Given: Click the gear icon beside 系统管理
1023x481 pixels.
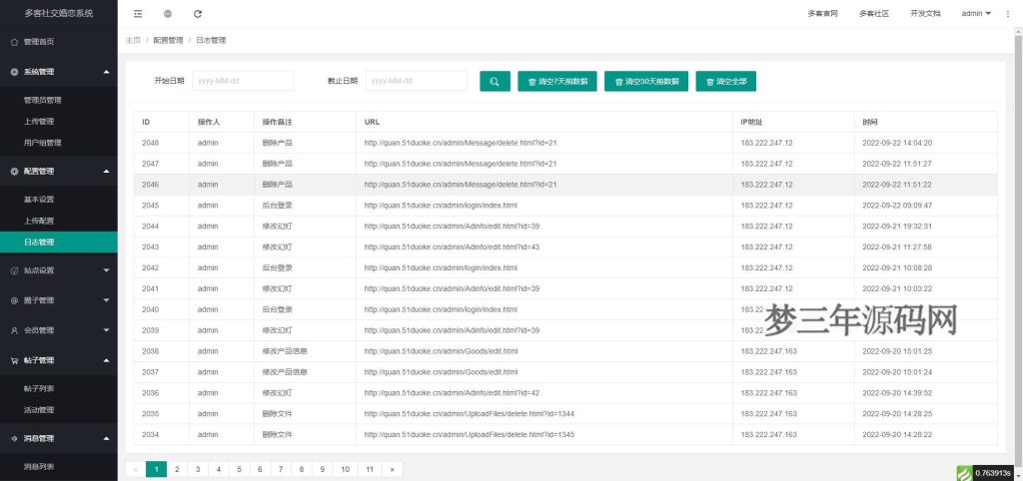Looking at the screenshot, I should (x=14, y=72).
